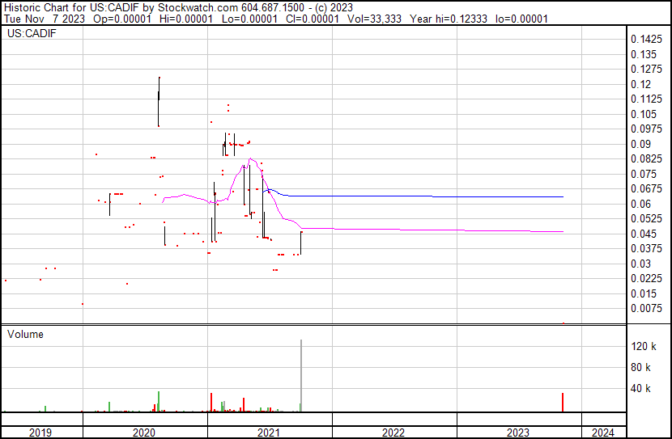Click the 2023 year on time axis
The image size is (672, 439).
click(x=518, y=433)
